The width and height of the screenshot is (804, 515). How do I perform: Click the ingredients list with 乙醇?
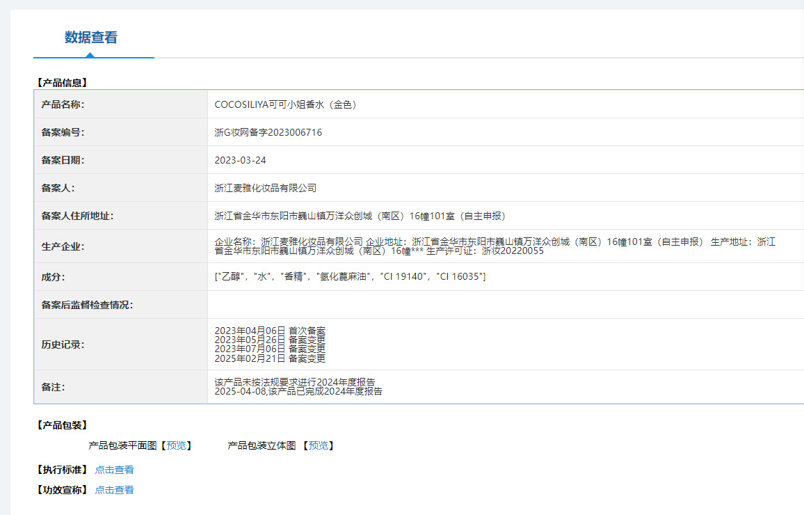(350, 276)
